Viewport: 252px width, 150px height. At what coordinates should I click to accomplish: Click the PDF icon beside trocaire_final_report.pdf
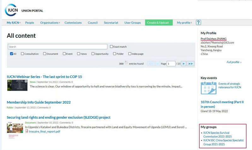point(27,131)
